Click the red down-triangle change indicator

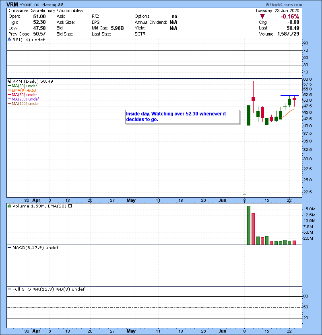[x=262, y=17]
